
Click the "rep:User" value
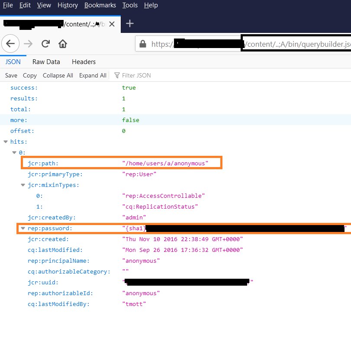click(x=139, y=174)
